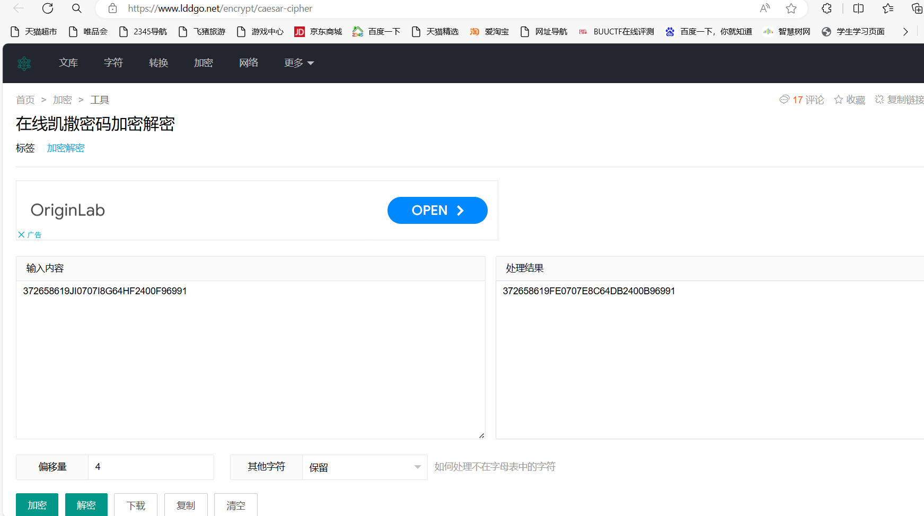Open 文库 nav menu
This screenshot has width=924, height=516.
pos(68,63)
